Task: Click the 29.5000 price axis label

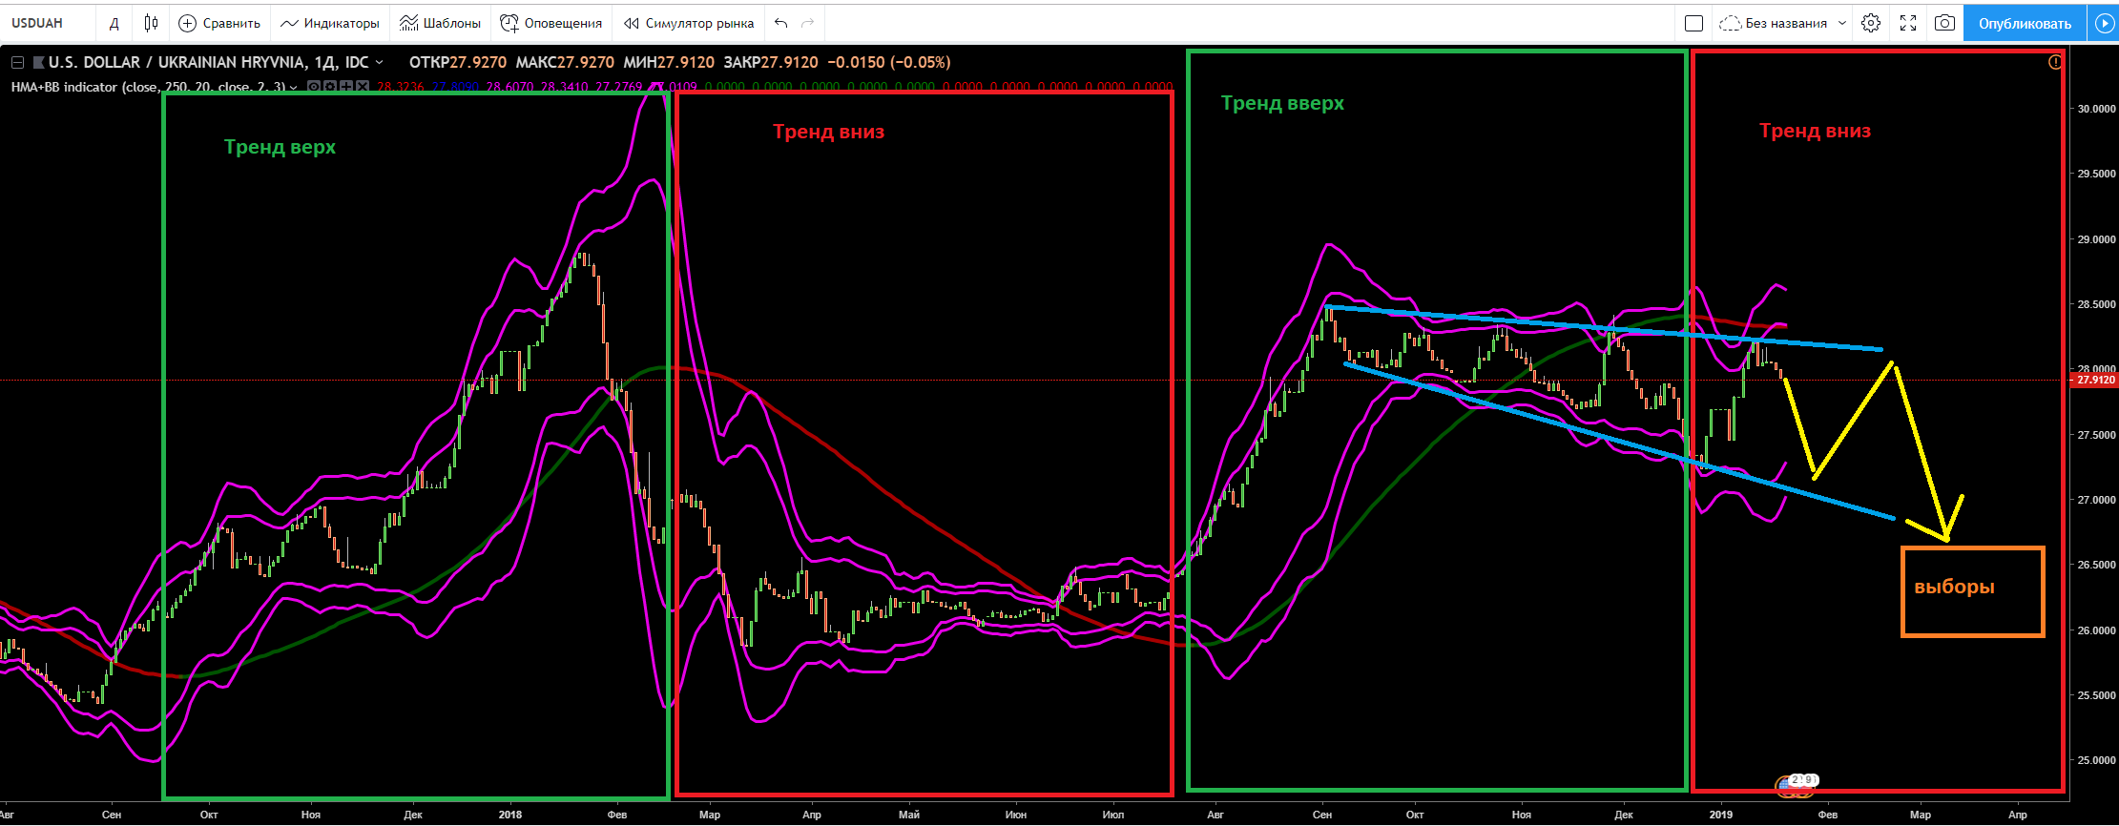Action: tap(2095, 174)
